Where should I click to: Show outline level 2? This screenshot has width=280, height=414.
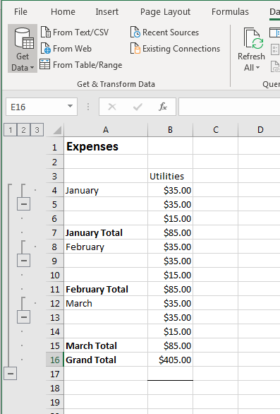coord(23,130)
